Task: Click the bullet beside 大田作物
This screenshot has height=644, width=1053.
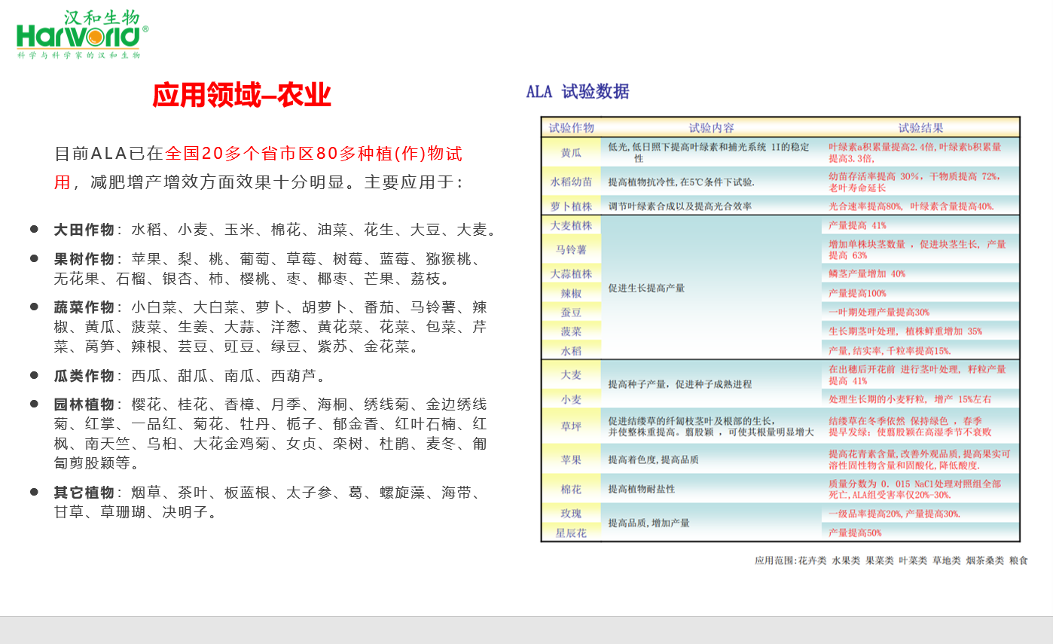Action: point(35,229)
